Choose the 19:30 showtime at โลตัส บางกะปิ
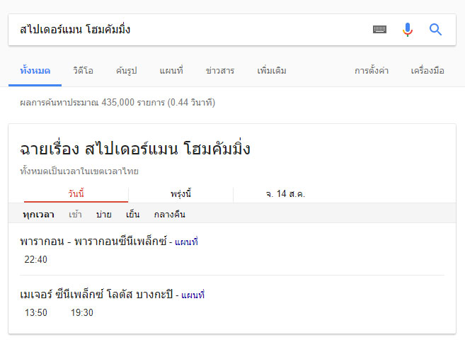The width and height of the screenshot is (465, 340). tap(82, 312)
